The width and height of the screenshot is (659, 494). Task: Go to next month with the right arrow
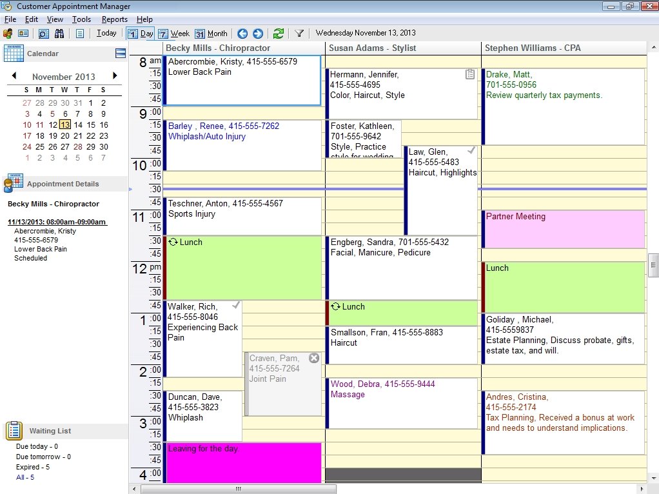115,75
